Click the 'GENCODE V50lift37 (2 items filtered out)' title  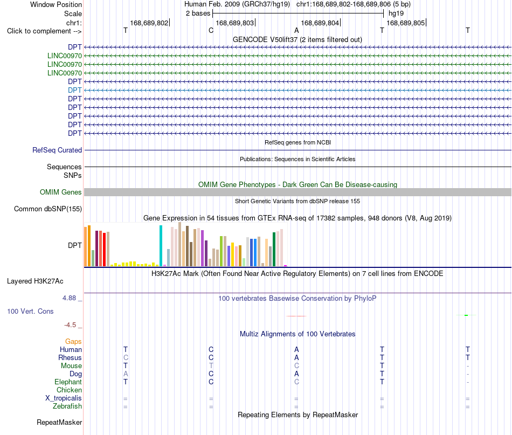(x=297, y=40)
